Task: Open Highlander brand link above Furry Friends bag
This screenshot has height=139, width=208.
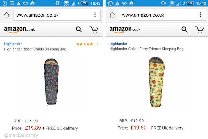Action: pyautogui.click(x=118, y=44)
